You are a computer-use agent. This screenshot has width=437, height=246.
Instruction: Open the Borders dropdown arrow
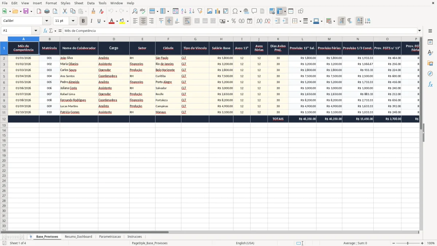click(x=300, y=21)
